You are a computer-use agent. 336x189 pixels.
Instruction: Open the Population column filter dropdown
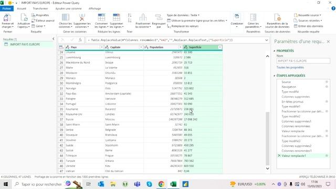180,47
